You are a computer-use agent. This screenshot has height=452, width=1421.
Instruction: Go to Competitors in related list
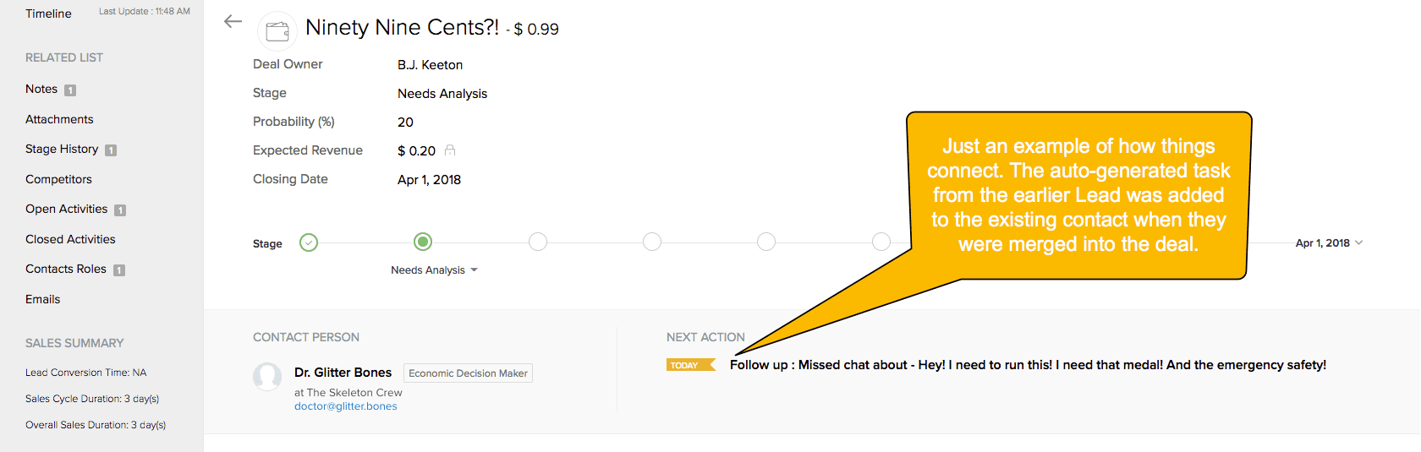pyautogui.click(x=58, y=180)
